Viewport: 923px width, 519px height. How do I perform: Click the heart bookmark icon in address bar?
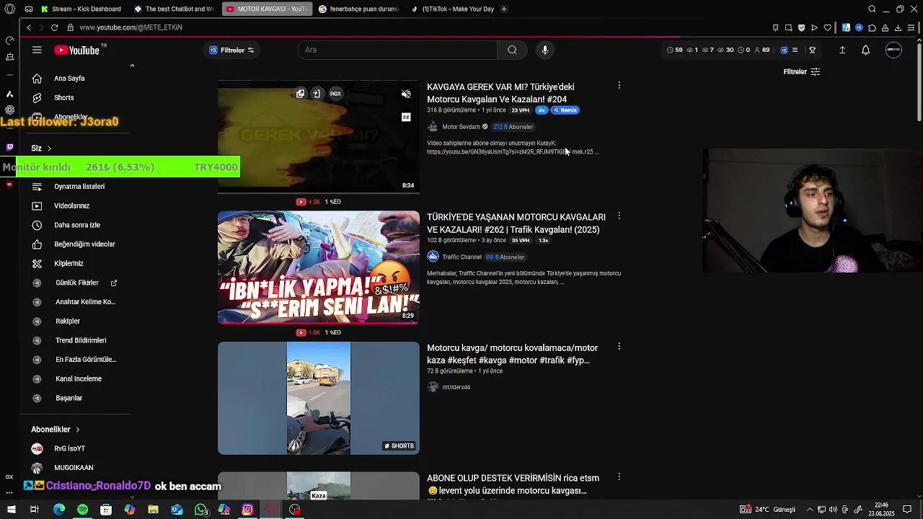[x=827, y=27]
